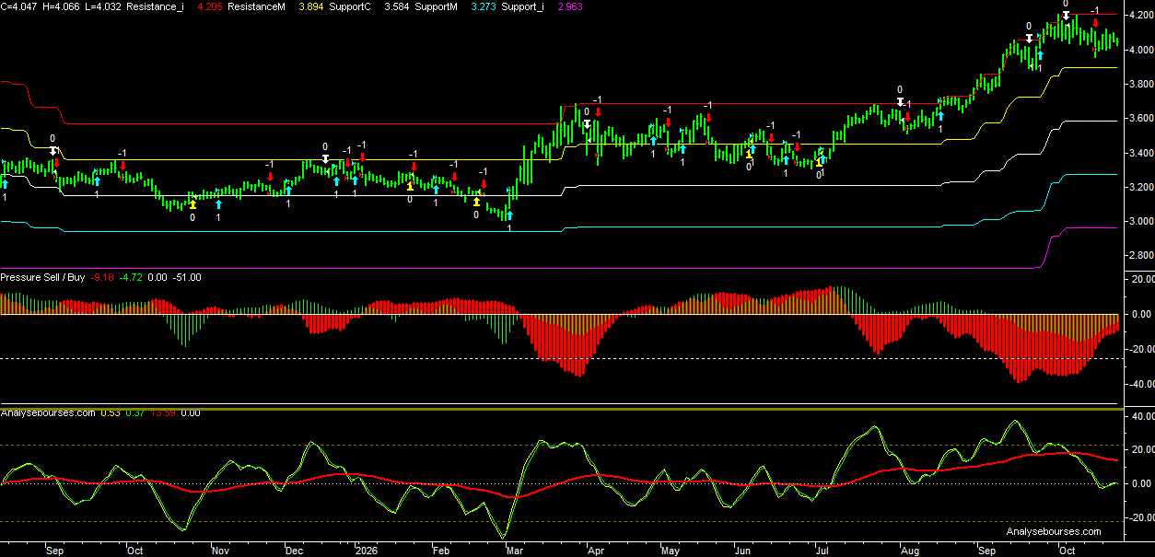Click the C=4.047 close value in header
Image resolution: width=1155 pixels, height=557 pixels.
(18, 6)
